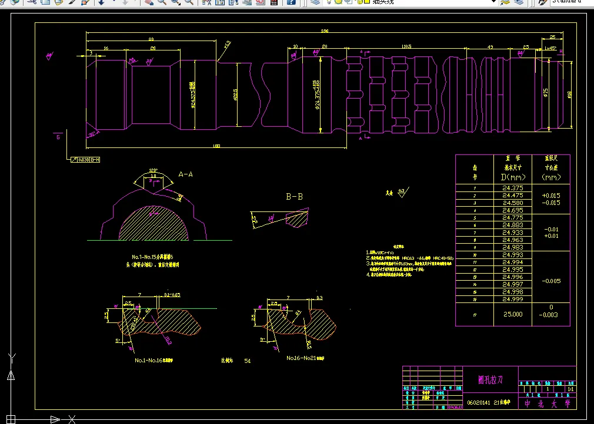Viewport: 594px width, 424px height.
Task: Open the Help question mark icon
Action: click(x=291, y=2)
